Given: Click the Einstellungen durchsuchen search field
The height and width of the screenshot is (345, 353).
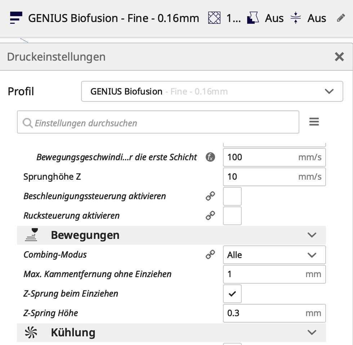Looking at the screenshot, I should [x=158, y=123].
